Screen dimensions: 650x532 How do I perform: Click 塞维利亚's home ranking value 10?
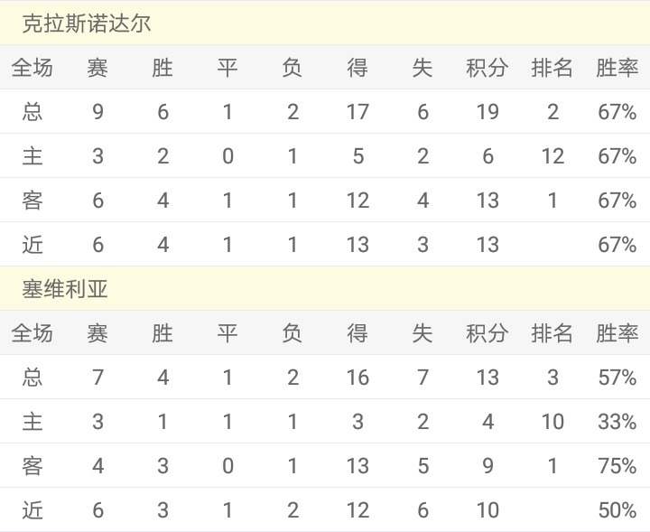click(x=552, y=422)
